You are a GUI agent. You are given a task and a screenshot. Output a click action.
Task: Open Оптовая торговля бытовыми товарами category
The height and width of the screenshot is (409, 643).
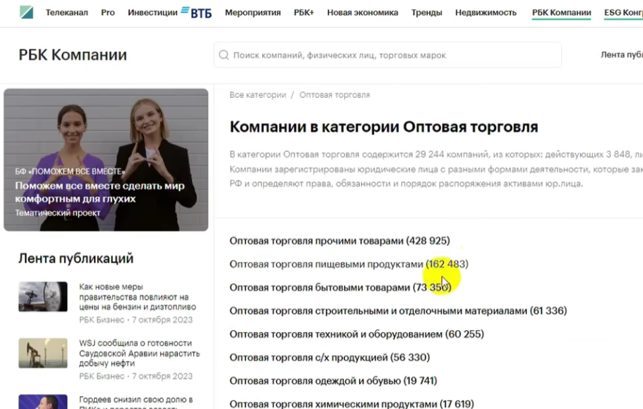click(x=340, y=288)
